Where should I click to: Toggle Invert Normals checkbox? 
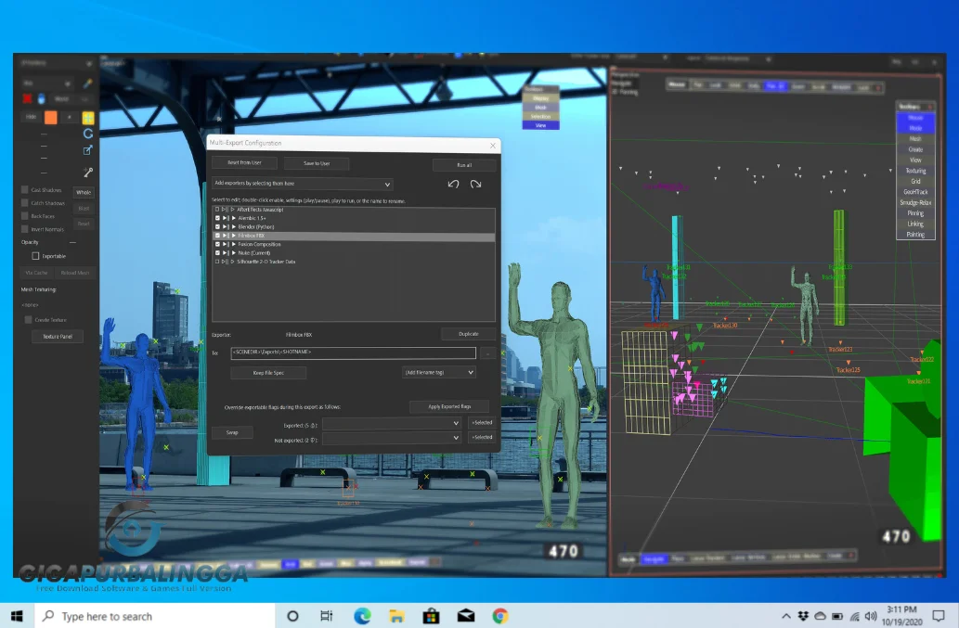(x=25, y=229)
